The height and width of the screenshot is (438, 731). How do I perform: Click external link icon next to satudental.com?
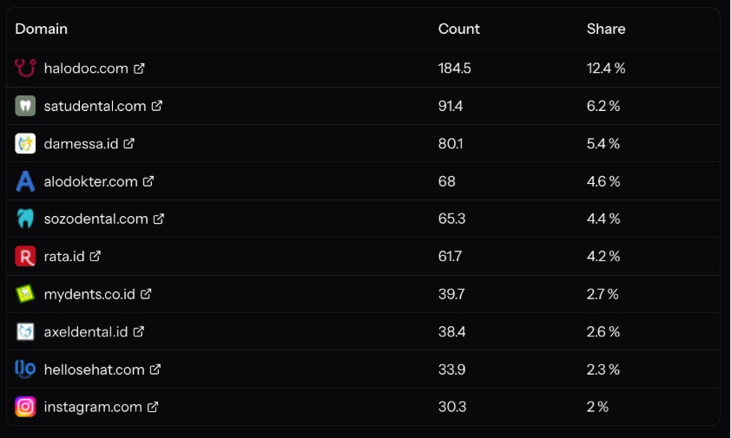click(x=157, y=106)
